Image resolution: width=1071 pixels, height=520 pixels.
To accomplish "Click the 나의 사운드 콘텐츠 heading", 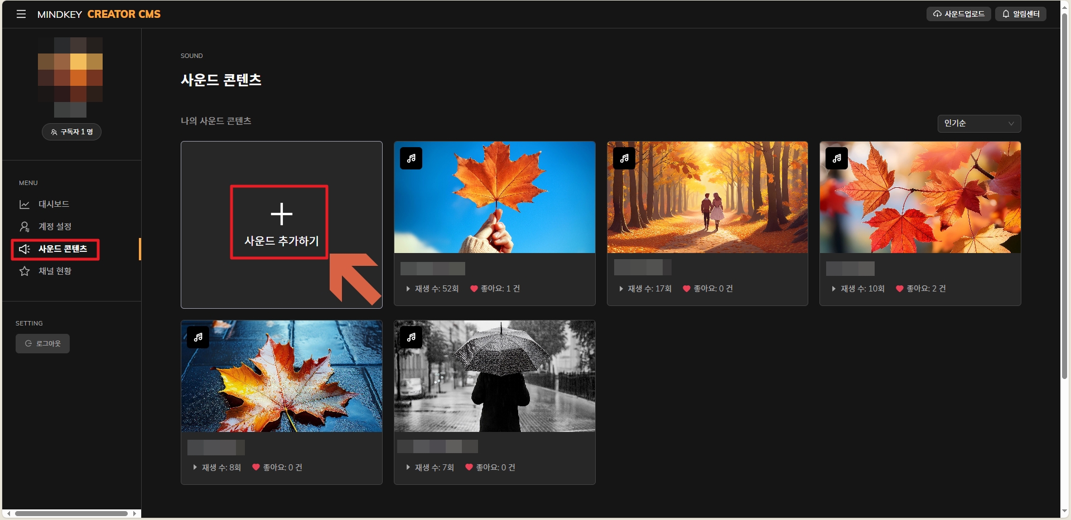I will point(216,121).
